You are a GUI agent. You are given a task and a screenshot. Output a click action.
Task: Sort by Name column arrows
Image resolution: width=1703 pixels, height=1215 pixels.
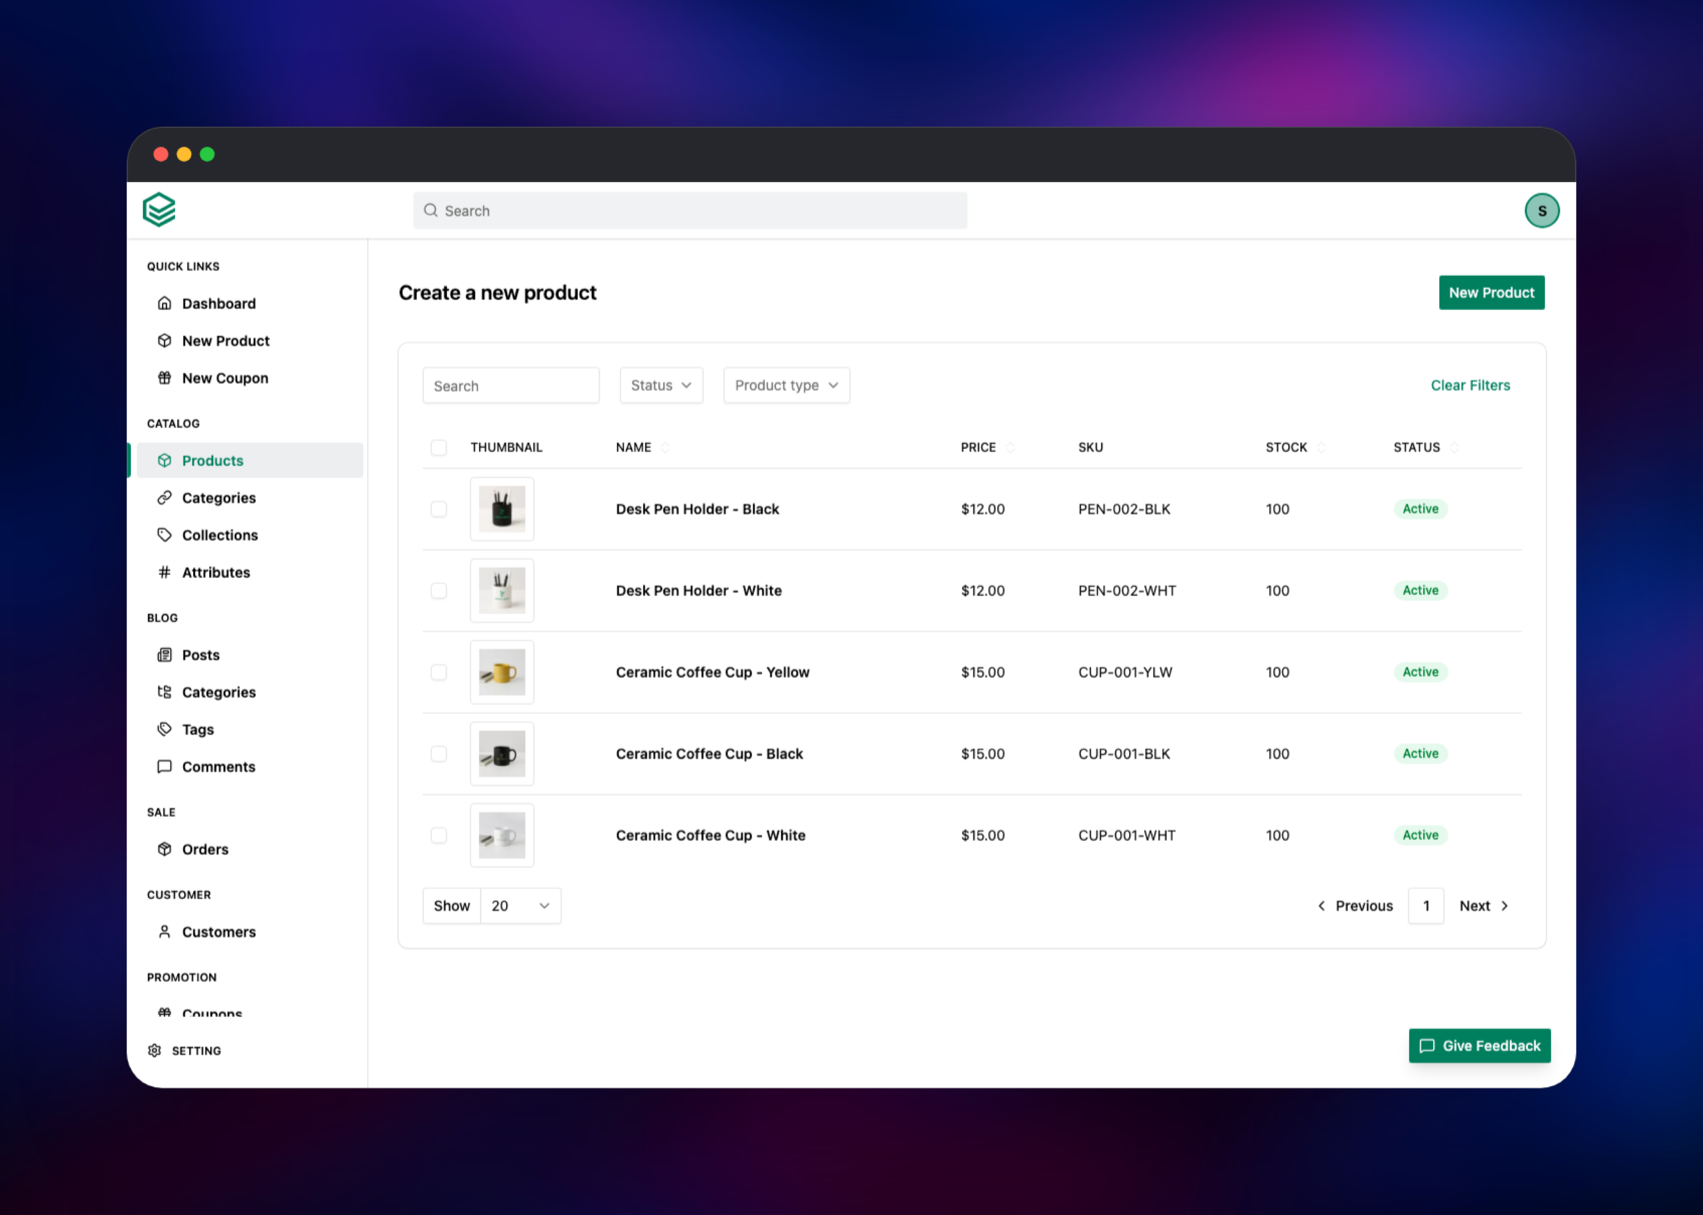[665, 447]
